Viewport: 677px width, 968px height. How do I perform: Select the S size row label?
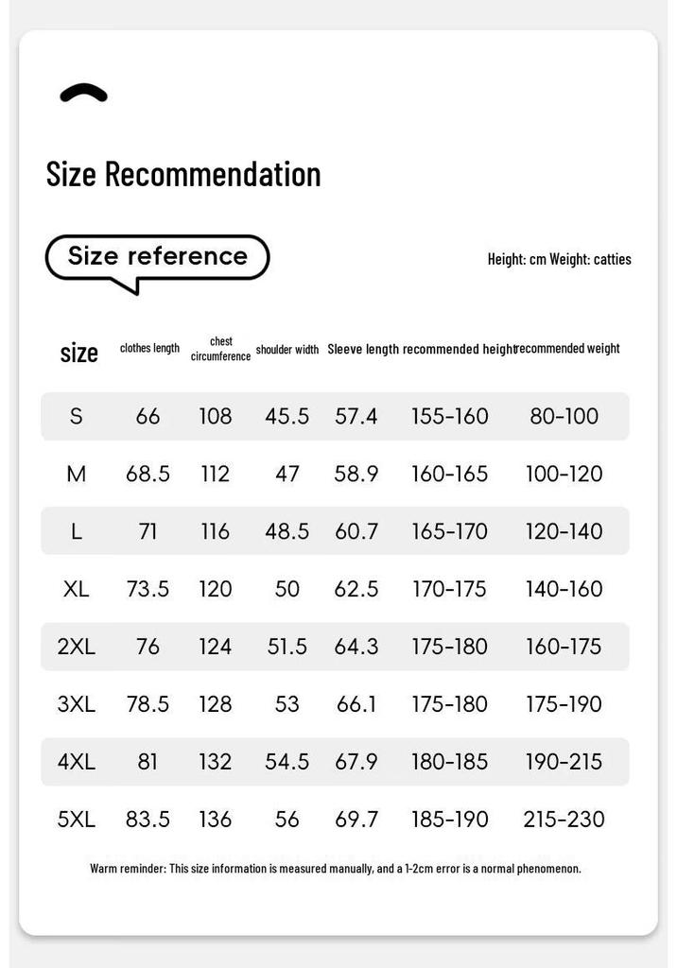coord(76,416)
